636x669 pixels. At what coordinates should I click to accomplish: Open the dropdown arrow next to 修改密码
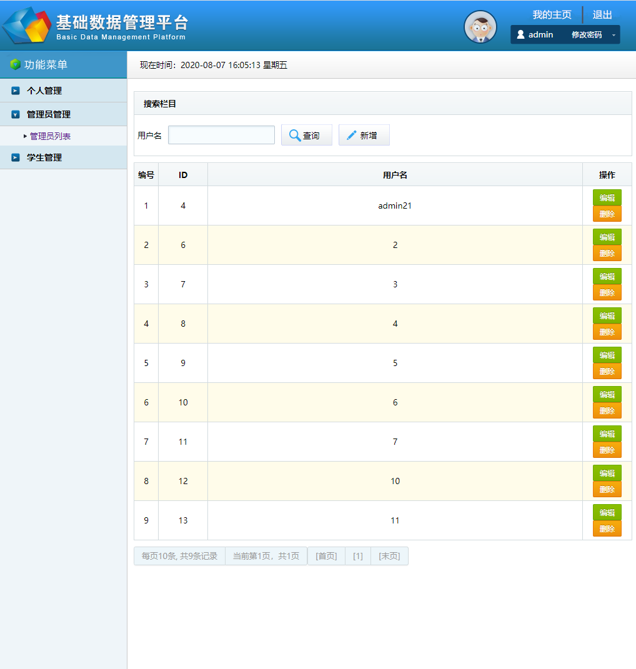(x=614, y=35)
